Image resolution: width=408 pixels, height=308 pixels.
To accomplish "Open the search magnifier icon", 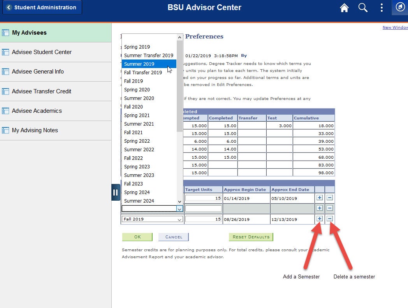I will coord(363,7).
